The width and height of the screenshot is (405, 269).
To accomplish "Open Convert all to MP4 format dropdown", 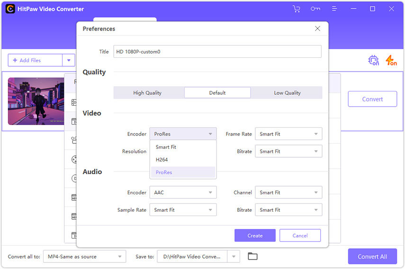I will point(84,256).
